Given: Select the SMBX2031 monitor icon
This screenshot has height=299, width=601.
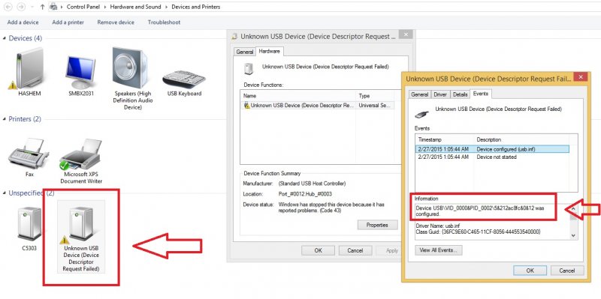Looking at the screenshot, I should 80,72.
